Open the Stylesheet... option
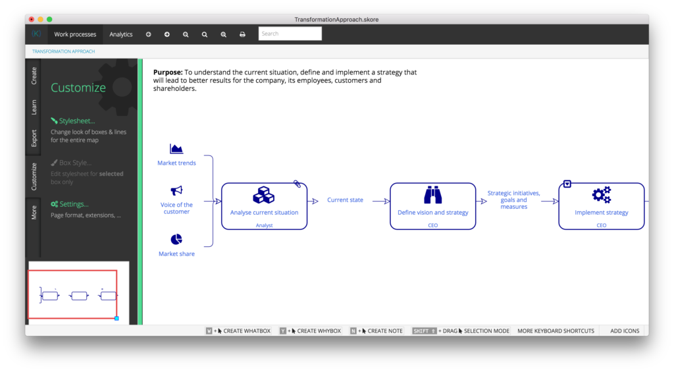This screenshot has height=372, width=674. coord(77,121)
